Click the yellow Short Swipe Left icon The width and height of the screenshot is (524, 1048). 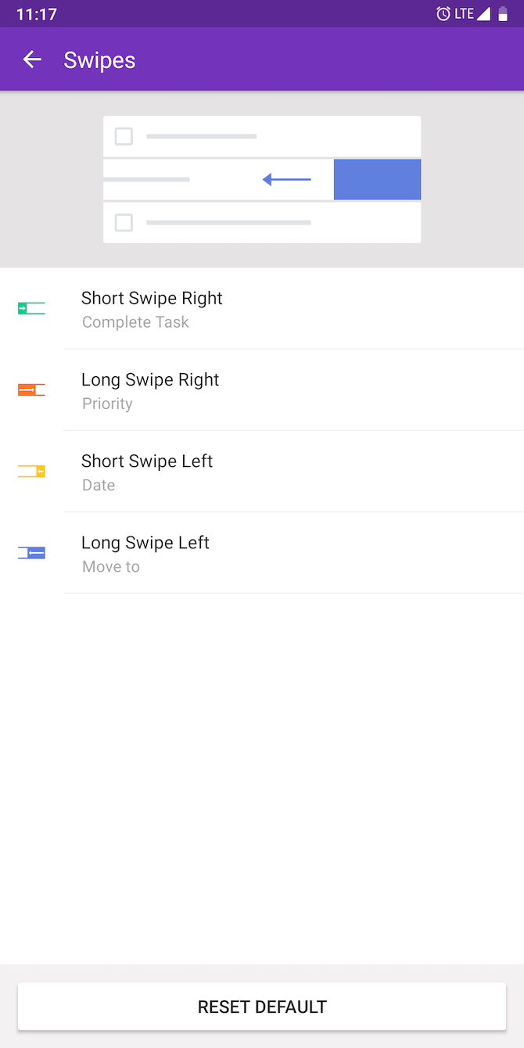click(x=31, y=471)
